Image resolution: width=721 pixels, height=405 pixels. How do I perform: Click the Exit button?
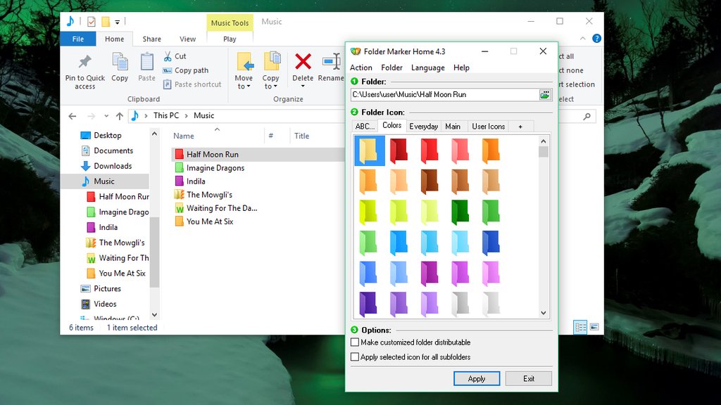(x=528, y=378)
